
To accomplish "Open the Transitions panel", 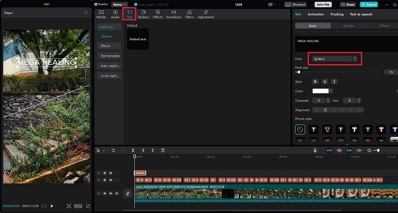I will point(174,13).
